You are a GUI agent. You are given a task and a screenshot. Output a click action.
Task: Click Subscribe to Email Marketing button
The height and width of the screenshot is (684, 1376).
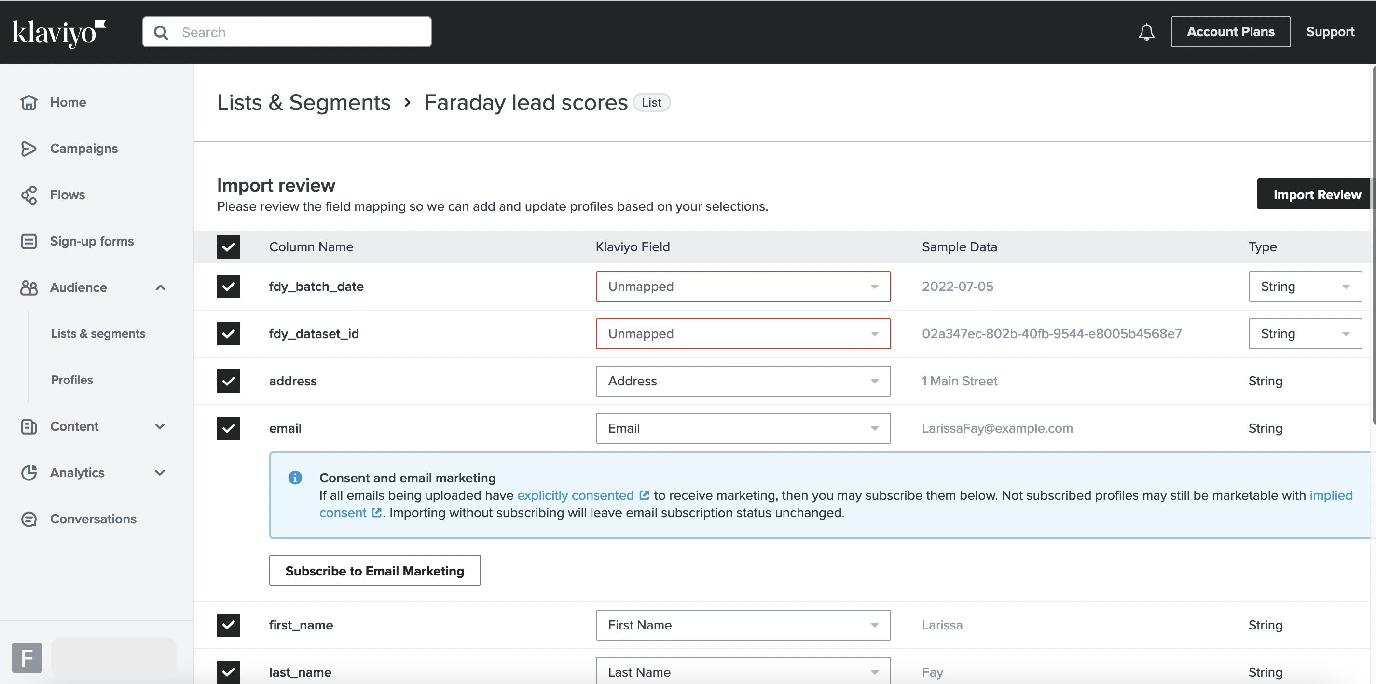point(374,571)
